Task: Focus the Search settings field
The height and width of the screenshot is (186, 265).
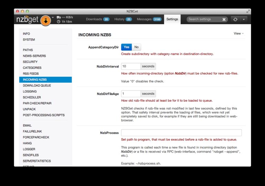Action: (204, 19)
